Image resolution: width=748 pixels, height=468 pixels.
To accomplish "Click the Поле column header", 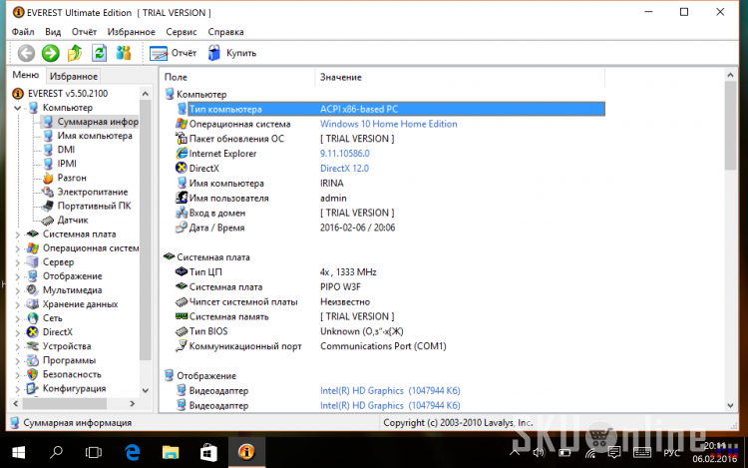I will pyautogui.click(x=237, y=77).
